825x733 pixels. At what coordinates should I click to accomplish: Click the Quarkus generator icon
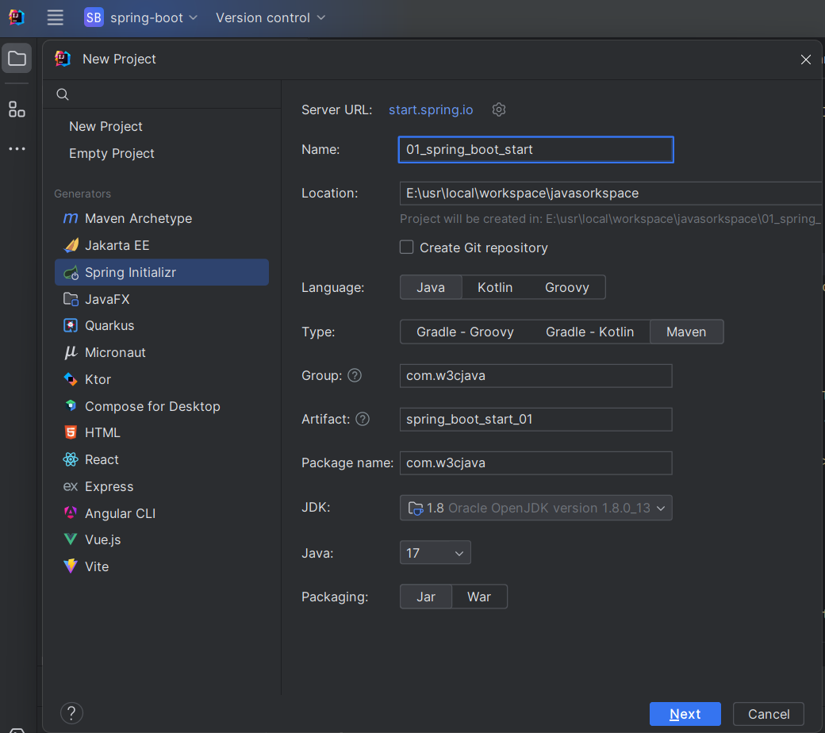tap(71, 326)
